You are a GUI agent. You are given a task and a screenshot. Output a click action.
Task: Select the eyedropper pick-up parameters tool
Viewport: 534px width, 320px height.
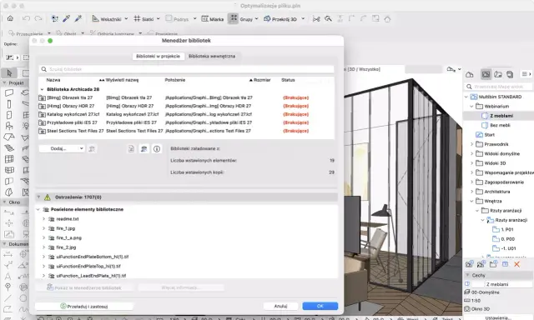click(67, 18)
